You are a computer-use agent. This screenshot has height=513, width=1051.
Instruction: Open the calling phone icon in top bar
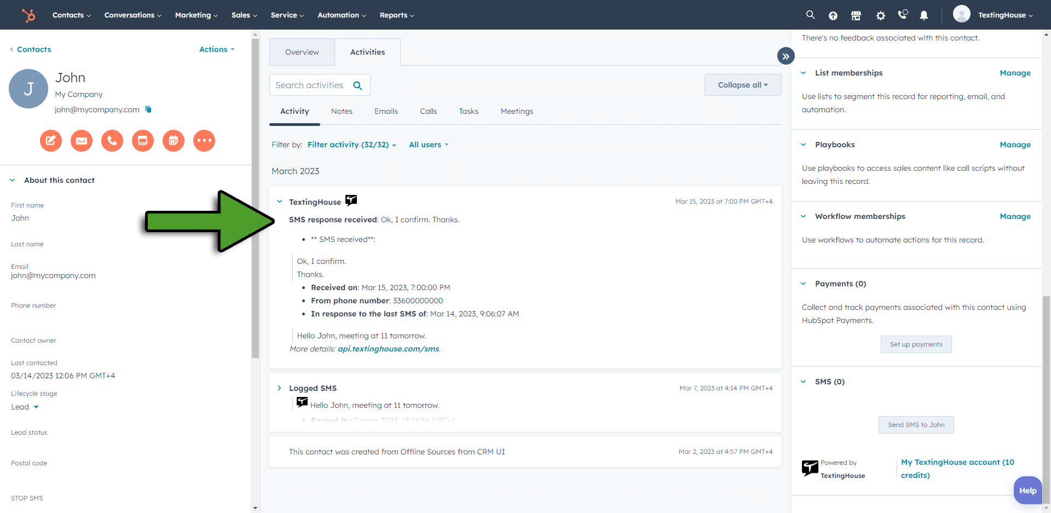pos(903,15)
